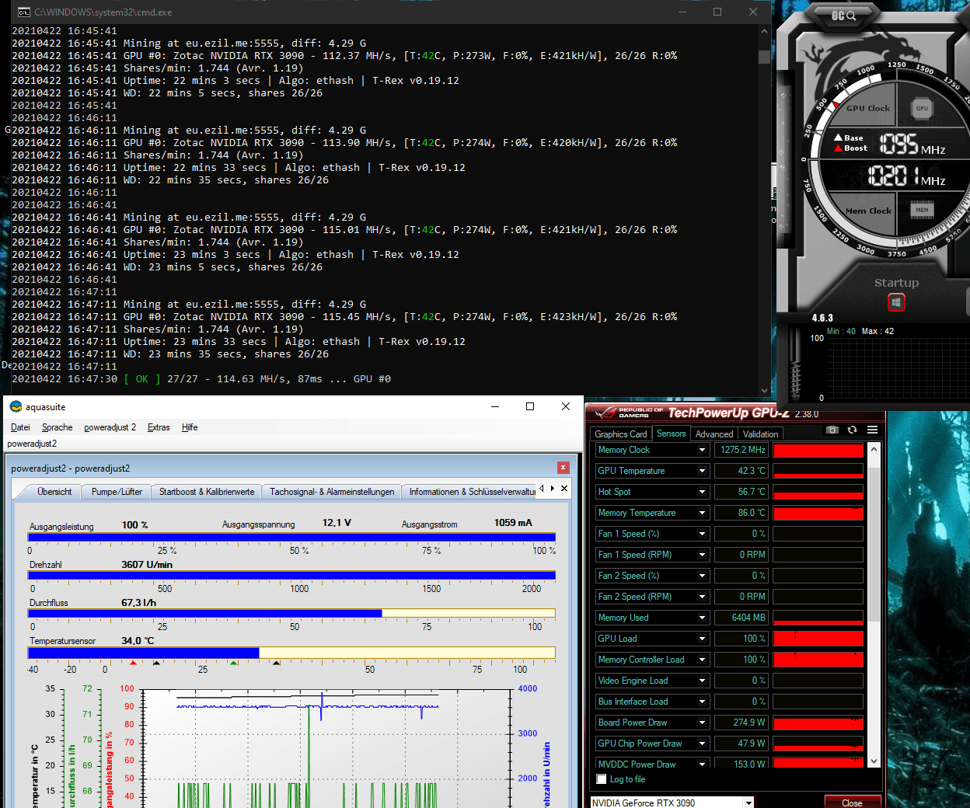
Task: Click the GPU Load history graph
Action: pyautogui.click(x=818, y=639)
